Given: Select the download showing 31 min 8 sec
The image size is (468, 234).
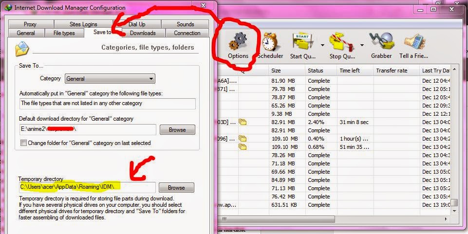Looking at the screenshot, I should coord(334,122).
